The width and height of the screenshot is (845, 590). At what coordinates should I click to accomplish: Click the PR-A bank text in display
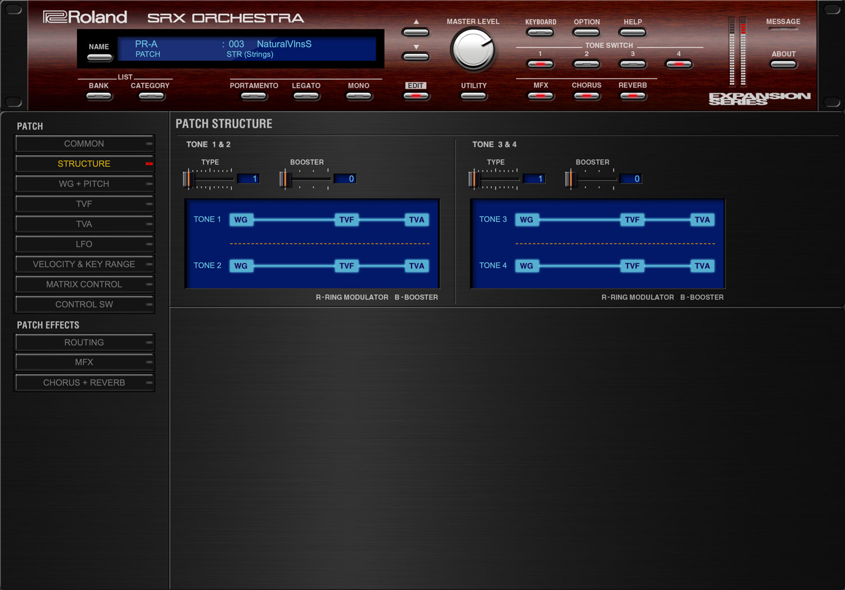click(x=146, y=44)
